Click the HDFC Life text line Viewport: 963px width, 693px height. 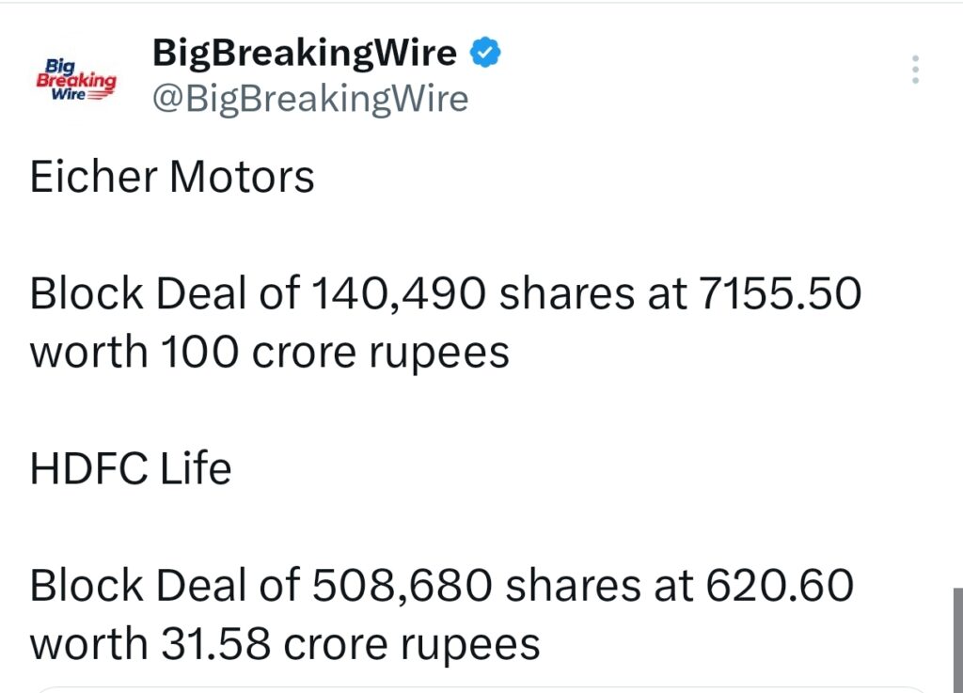[132, 469]
